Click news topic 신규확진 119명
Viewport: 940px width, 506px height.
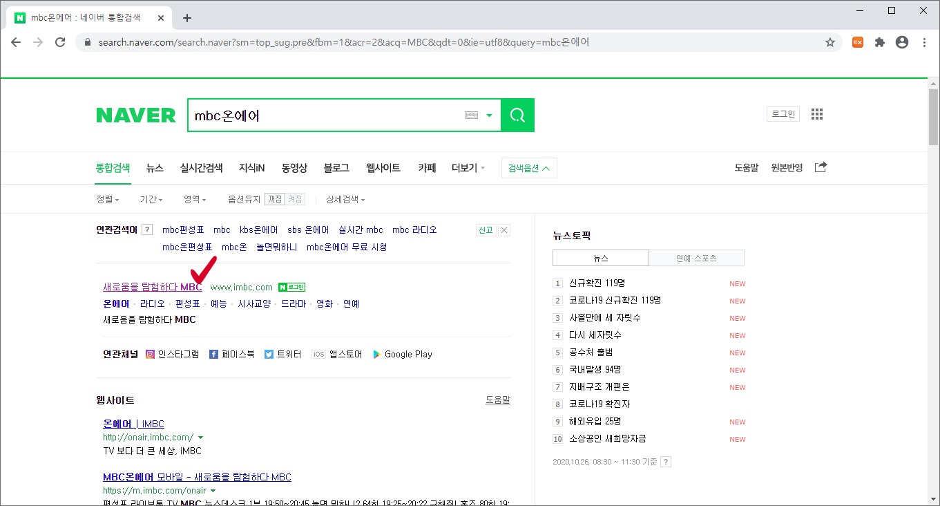coord(597,283)
